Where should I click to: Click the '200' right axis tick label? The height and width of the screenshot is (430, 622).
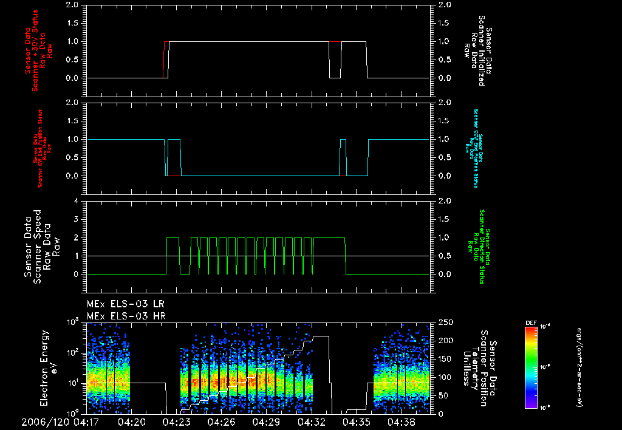click(446, 341)
